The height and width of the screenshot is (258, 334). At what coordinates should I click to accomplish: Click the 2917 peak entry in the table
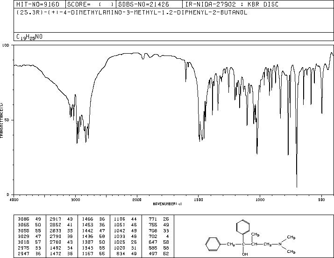pyautogui.click(x=61, y=219)
